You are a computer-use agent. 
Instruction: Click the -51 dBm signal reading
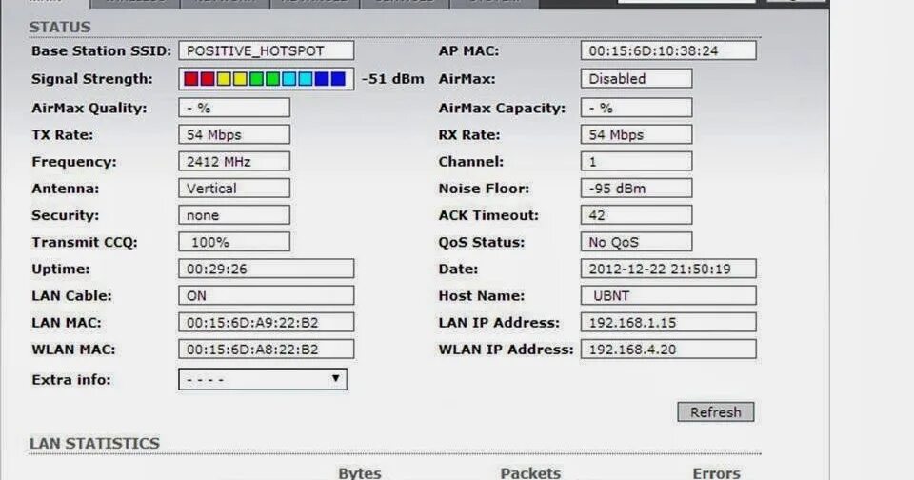point(392,79)
